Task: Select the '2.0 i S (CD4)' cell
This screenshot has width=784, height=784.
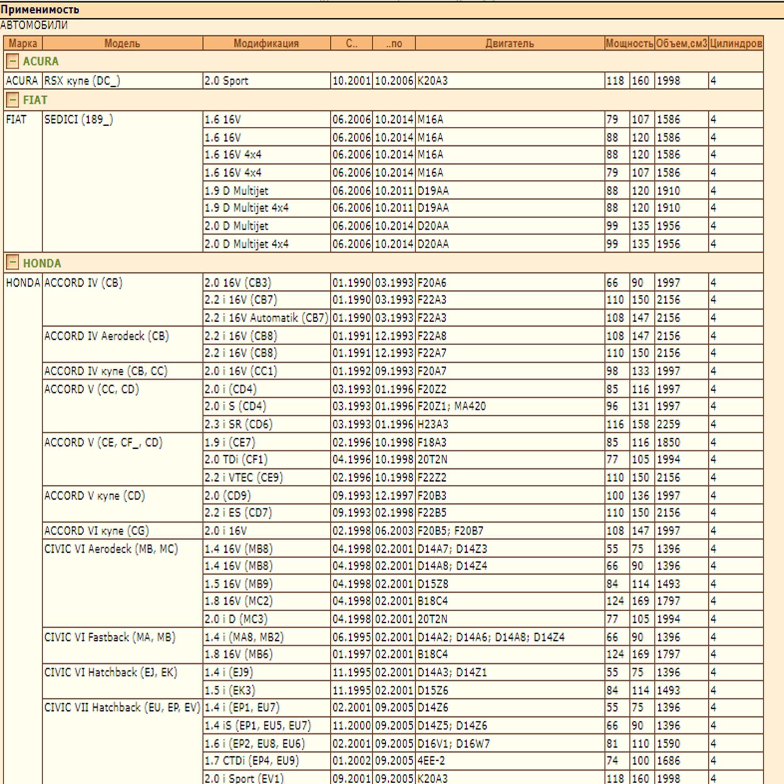Action: tap(266, 406)
